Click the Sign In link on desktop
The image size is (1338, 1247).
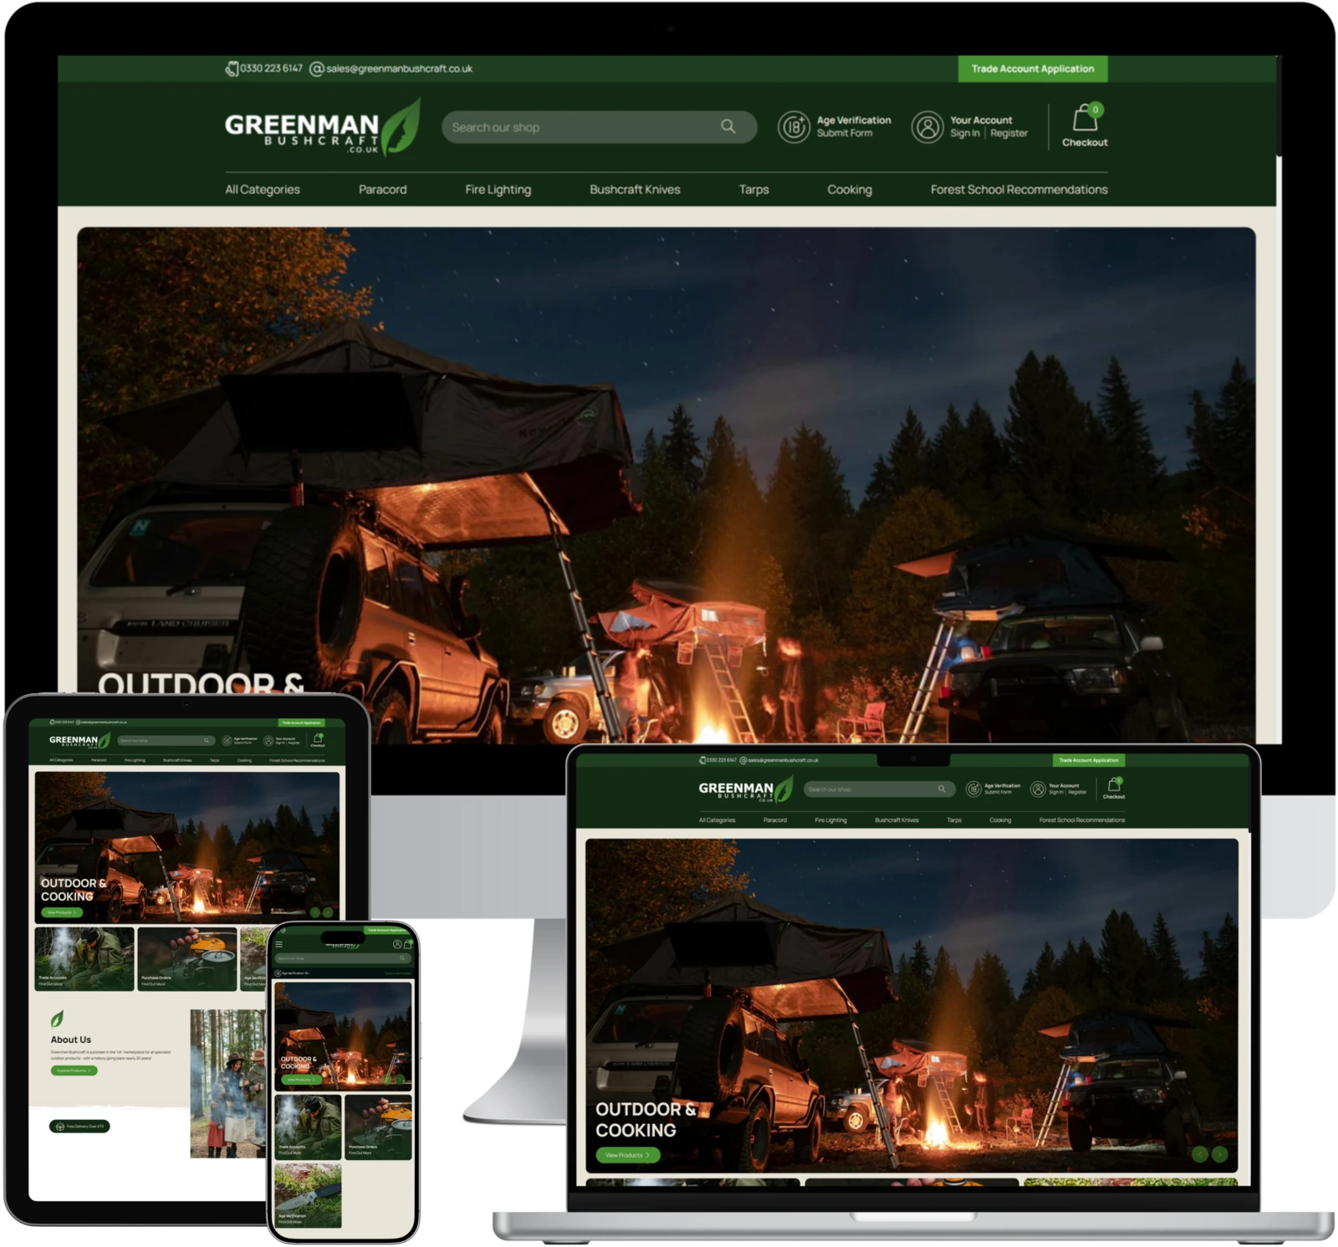click(x=964, y=133)
